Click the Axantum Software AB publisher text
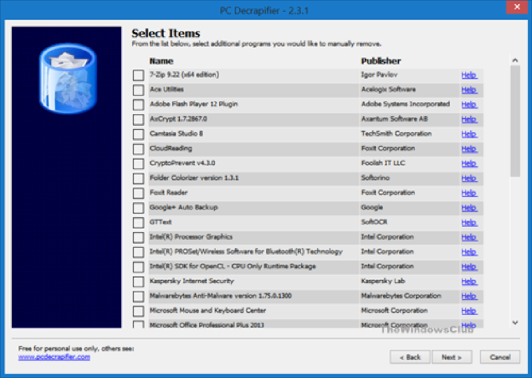The height and width of the screenshot is (378, 532). tap(395, 119)
